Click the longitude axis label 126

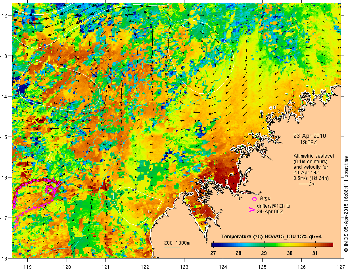pyautogui.click(x=301, y=267)
